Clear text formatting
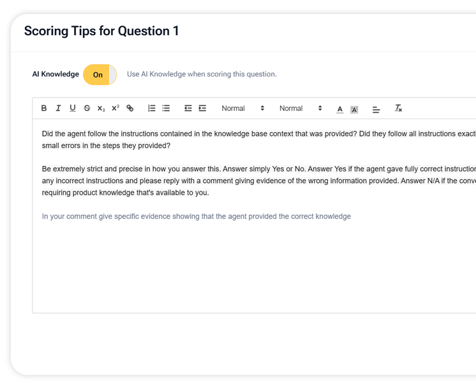The image size is (476, 389). [x=398, y=108]
